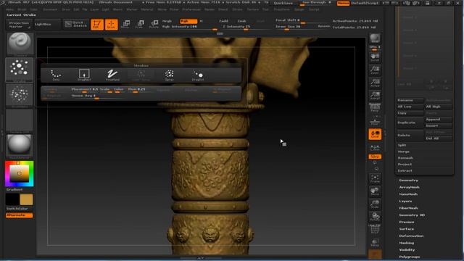Toggle Persp perspective view

(375, 108)
